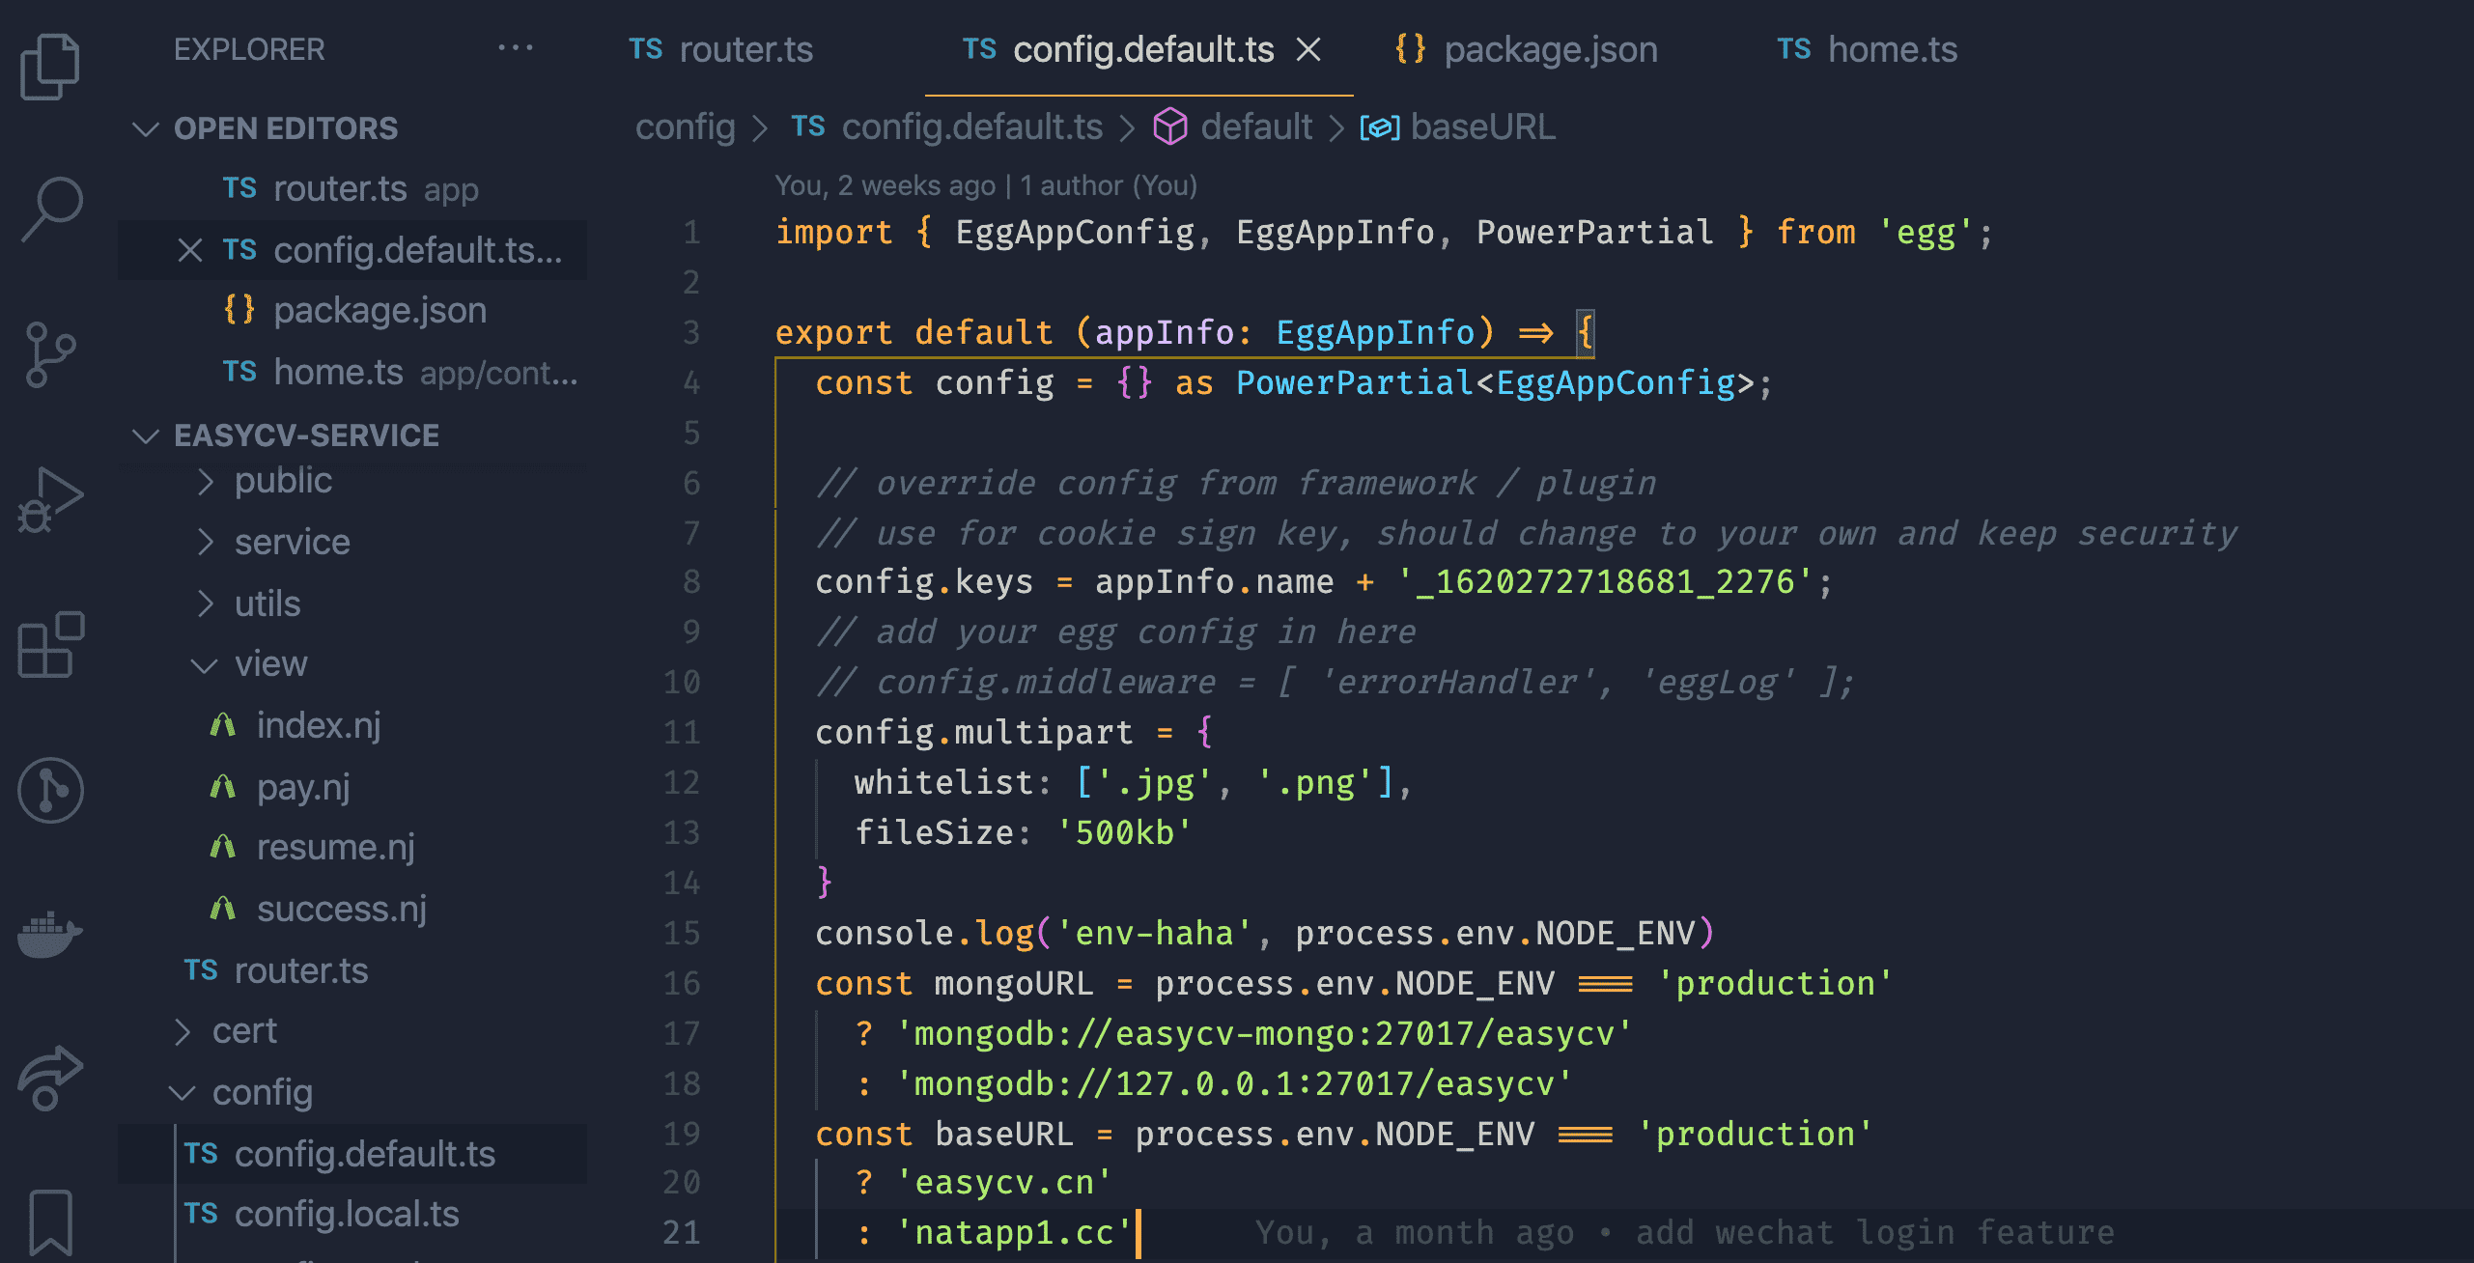Click the baseURL breadcrumb item
Screen dimensions: 2474x1263
pyautogui.click(x=1481, y=127)
